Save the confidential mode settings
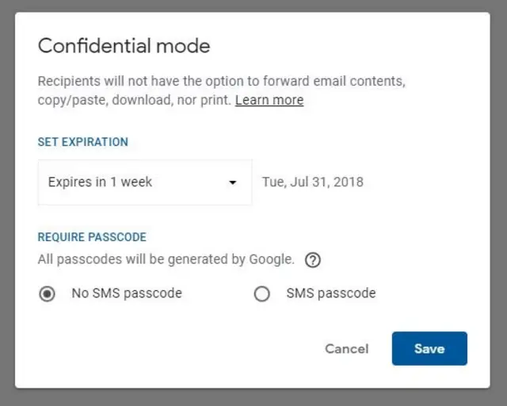This screenshot has width=507, height=406. [429, 349]
